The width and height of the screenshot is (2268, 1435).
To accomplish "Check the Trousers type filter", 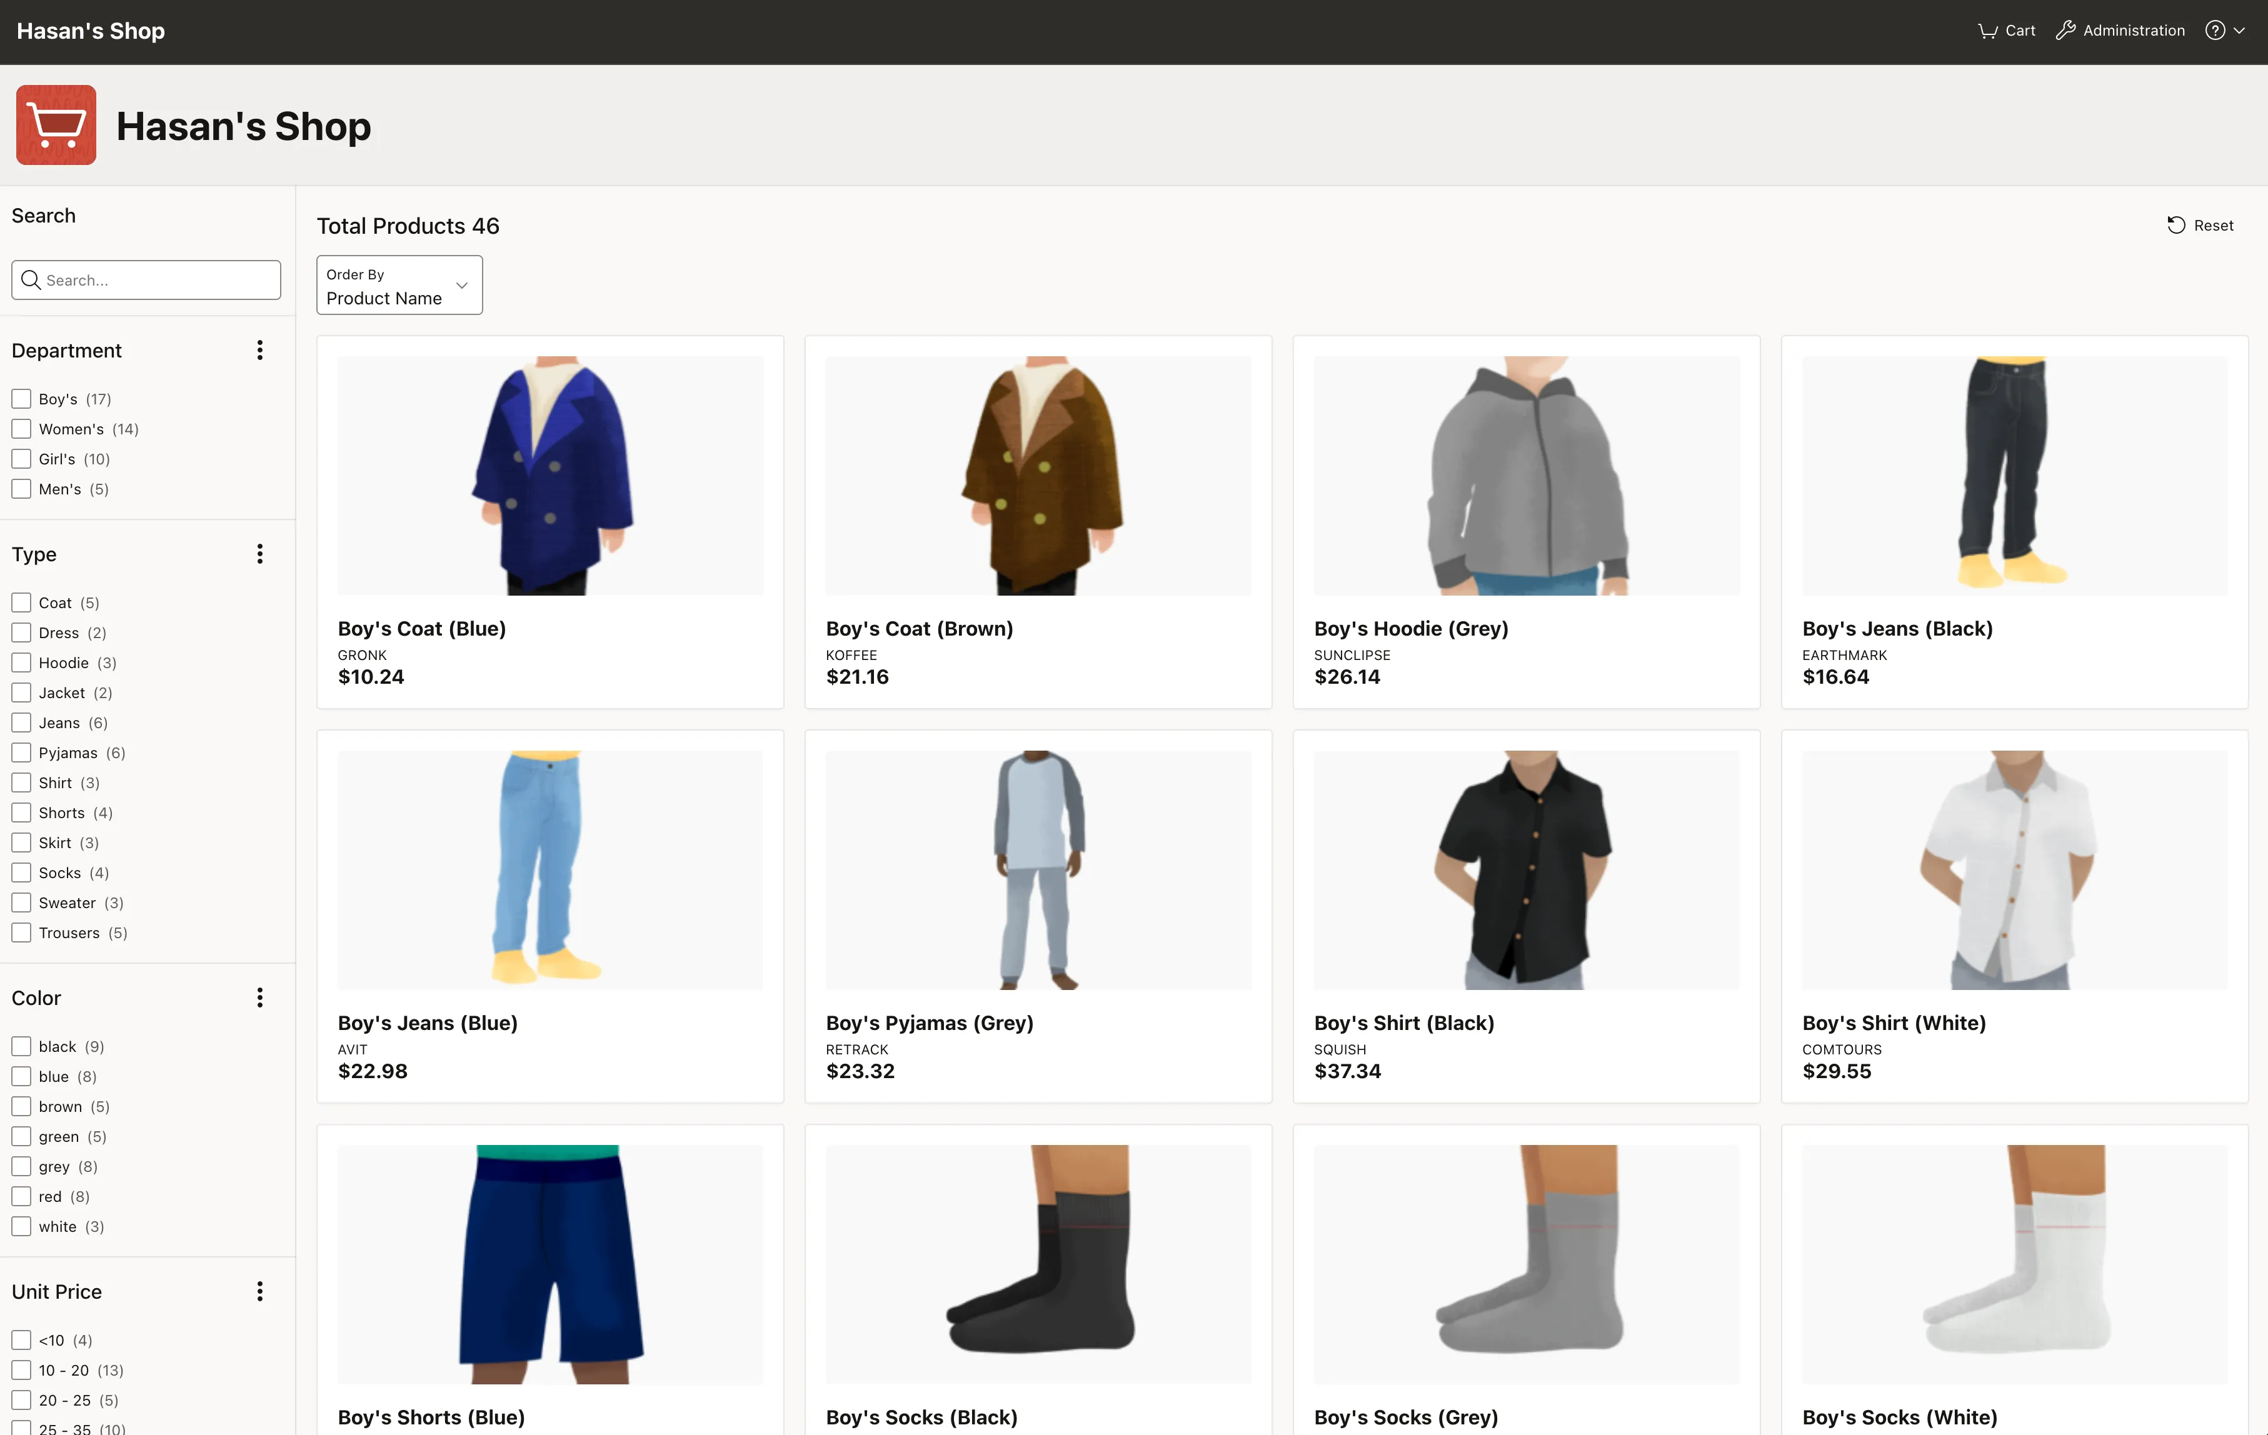I will click(x=22, y=933).
